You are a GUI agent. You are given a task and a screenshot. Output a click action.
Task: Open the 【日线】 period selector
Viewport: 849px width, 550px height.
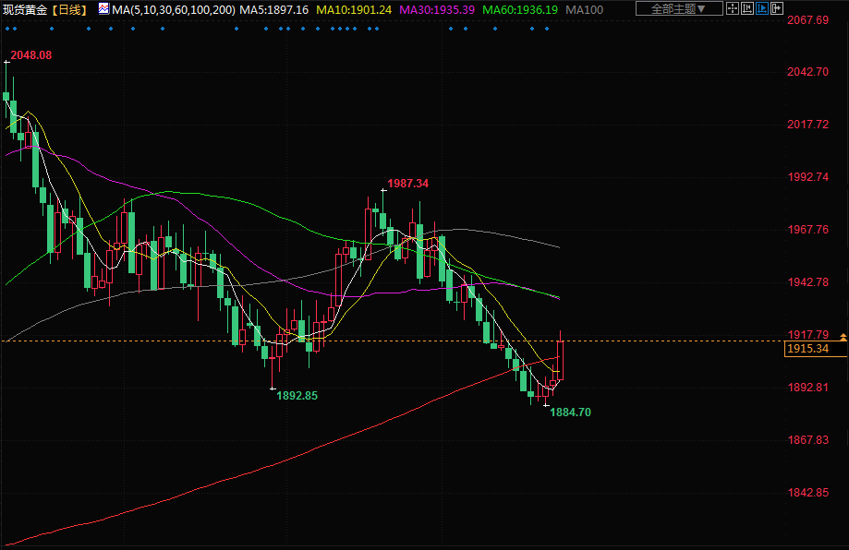tap(69, 9)
